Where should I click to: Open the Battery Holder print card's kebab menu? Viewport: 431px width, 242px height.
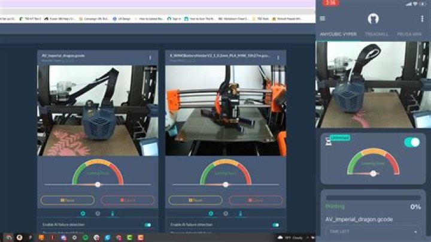pos(278,58)
